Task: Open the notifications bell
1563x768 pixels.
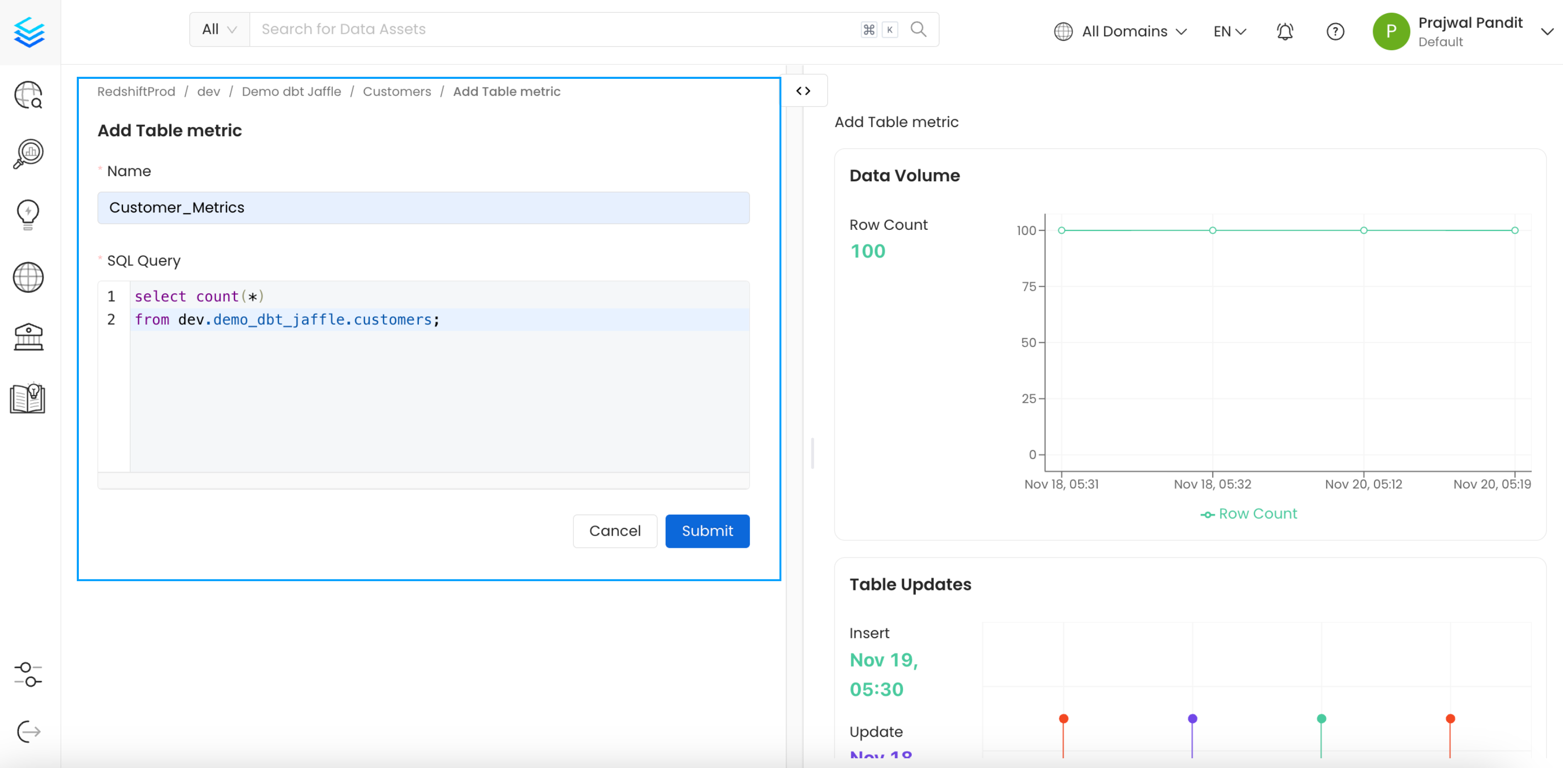Action: [1284, 32]
